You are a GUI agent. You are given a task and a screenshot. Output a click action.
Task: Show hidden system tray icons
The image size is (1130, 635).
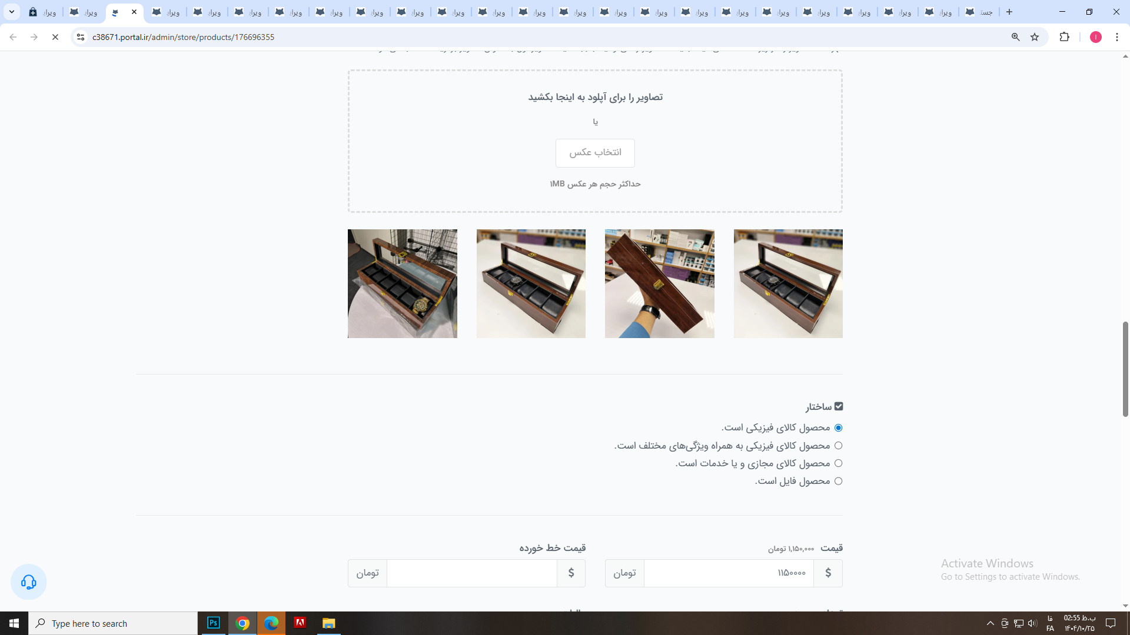(x=990, y=623)
